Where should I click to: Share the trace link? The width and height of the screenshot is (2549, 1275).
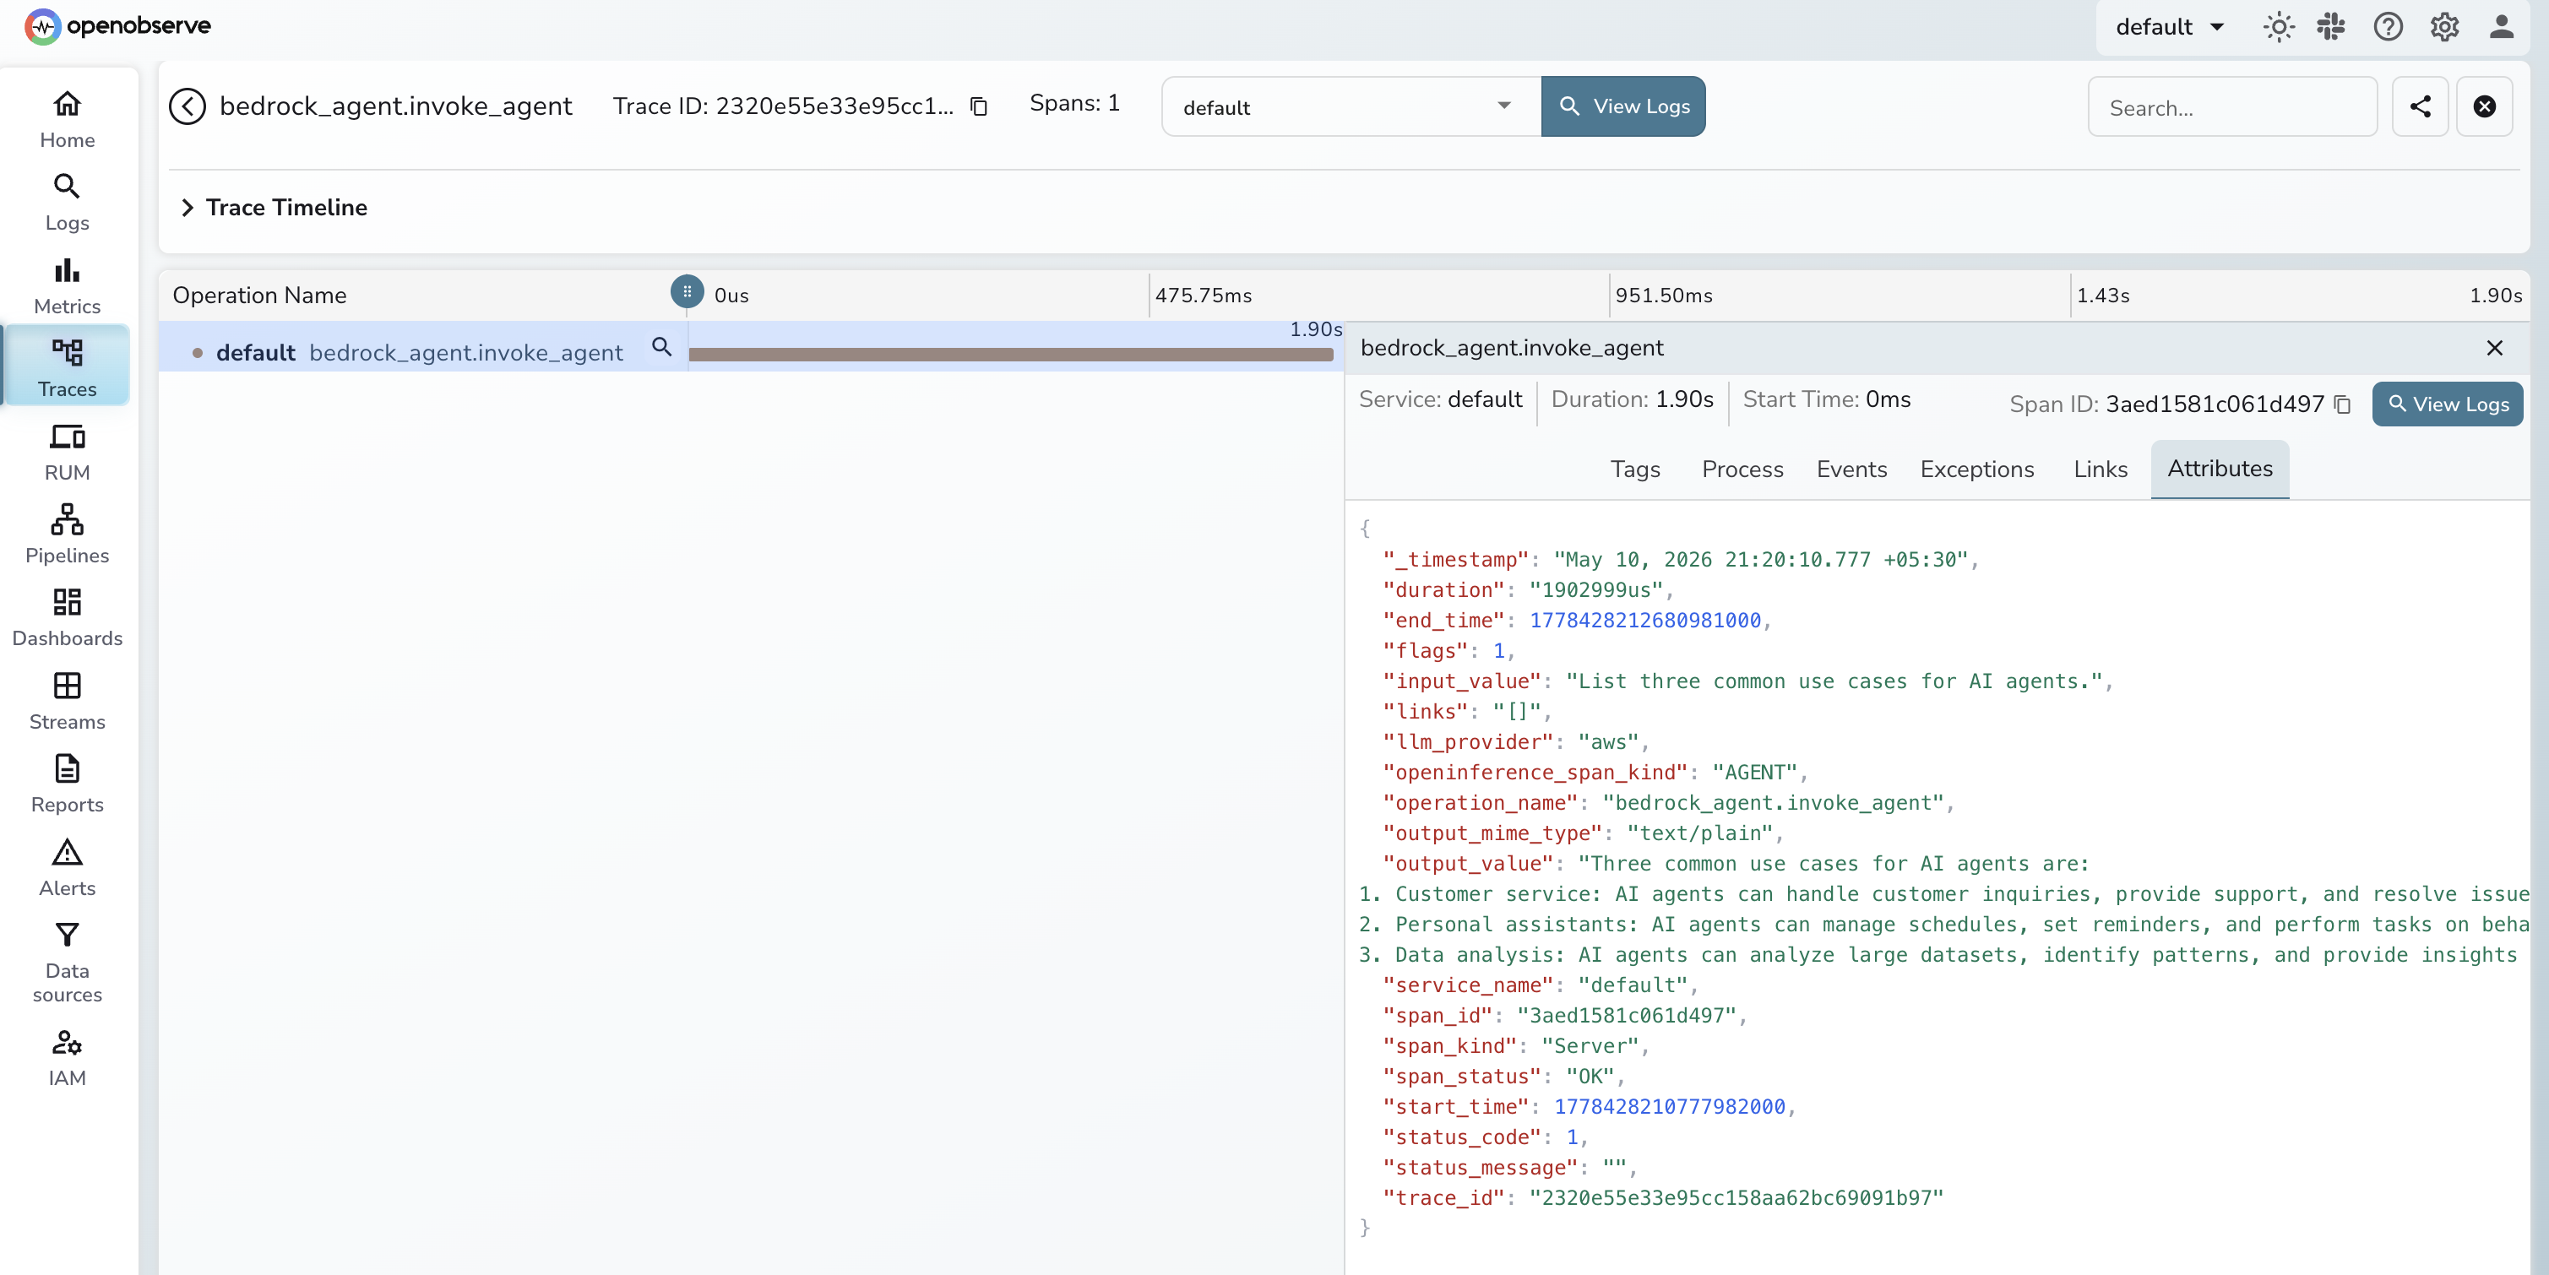2420,106
